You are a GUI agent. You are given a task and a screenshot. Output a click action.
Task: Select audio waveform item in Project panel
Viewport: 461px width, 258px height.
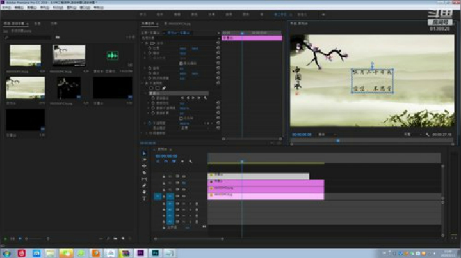(112, 56)
